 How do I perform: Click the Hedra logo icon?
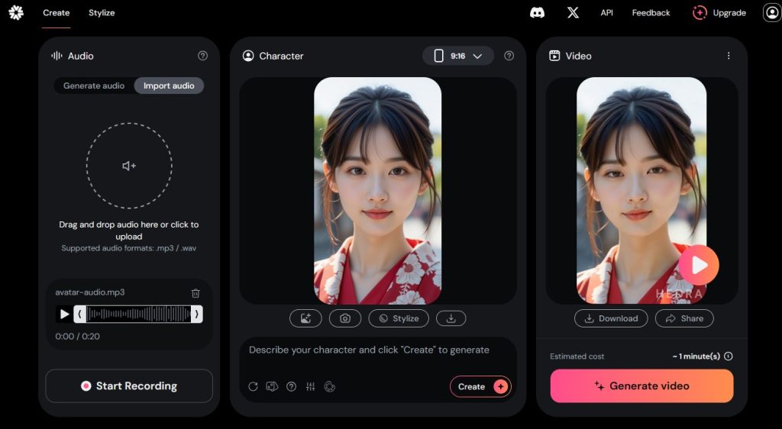point(16,12)
